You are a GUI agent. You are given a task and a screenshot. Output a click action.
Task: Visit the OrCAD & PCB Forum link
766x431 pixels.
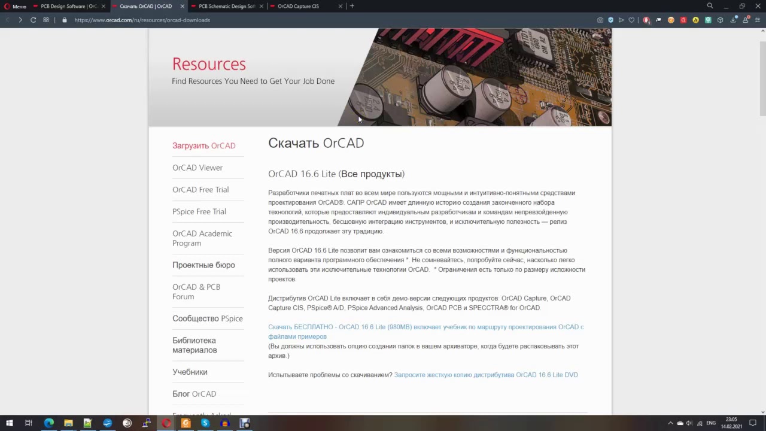click(196, 292)
